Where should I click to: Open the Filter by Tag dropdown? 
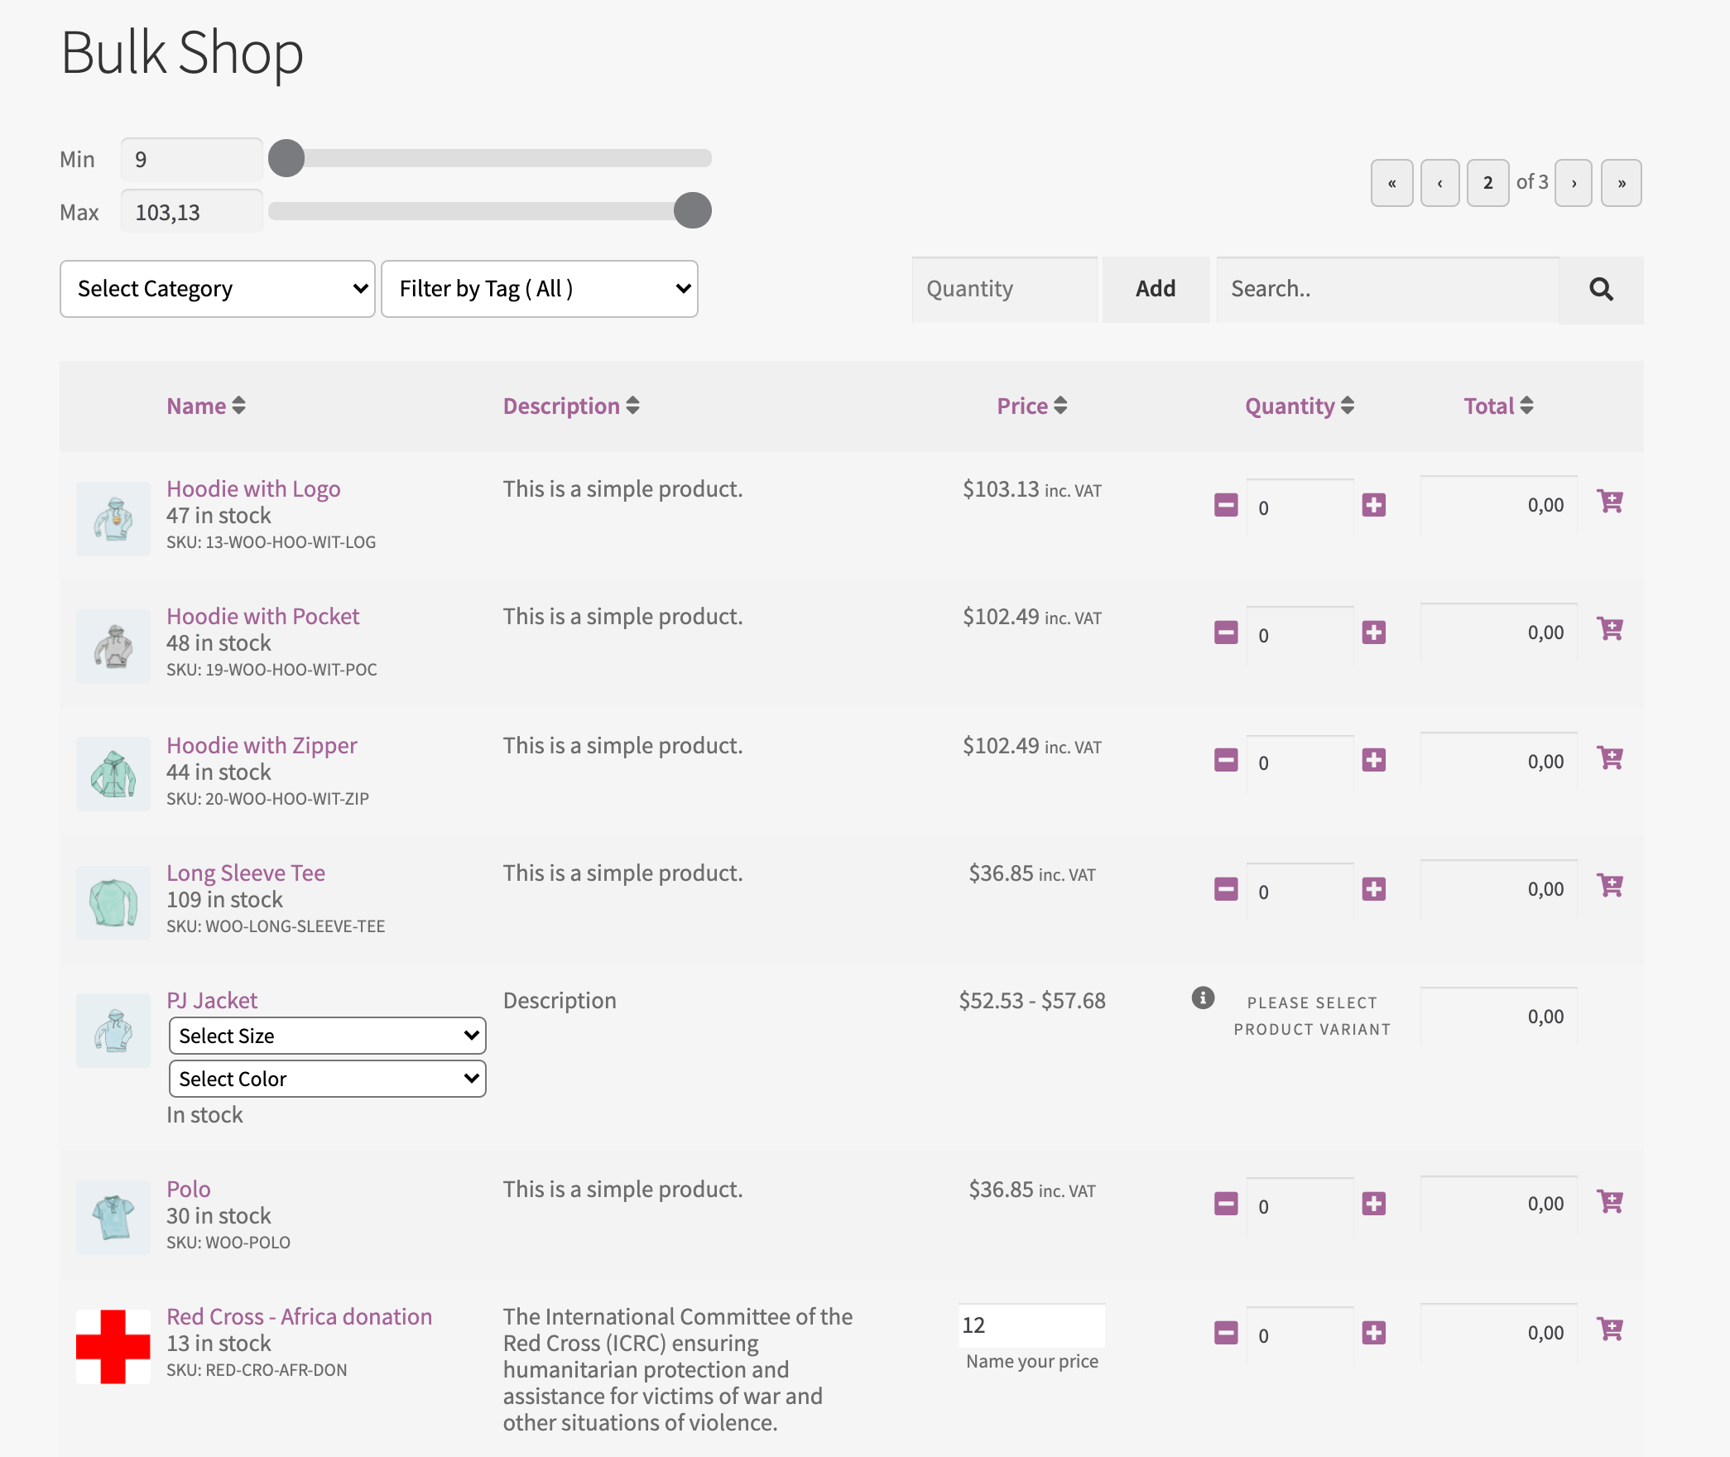[539, 288]
